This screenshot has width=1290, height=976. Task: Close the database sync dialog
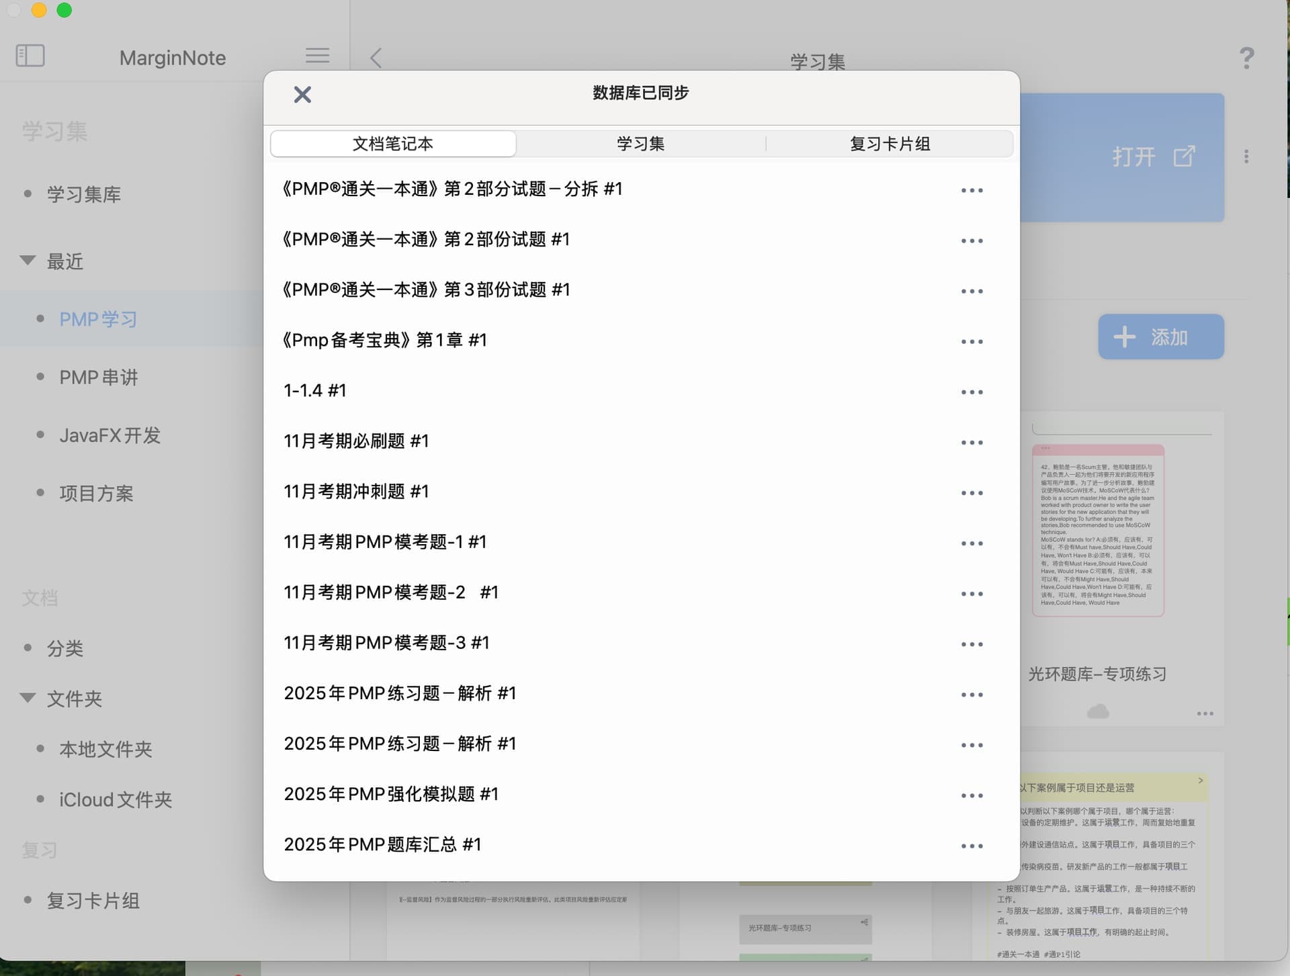(302, 94)
